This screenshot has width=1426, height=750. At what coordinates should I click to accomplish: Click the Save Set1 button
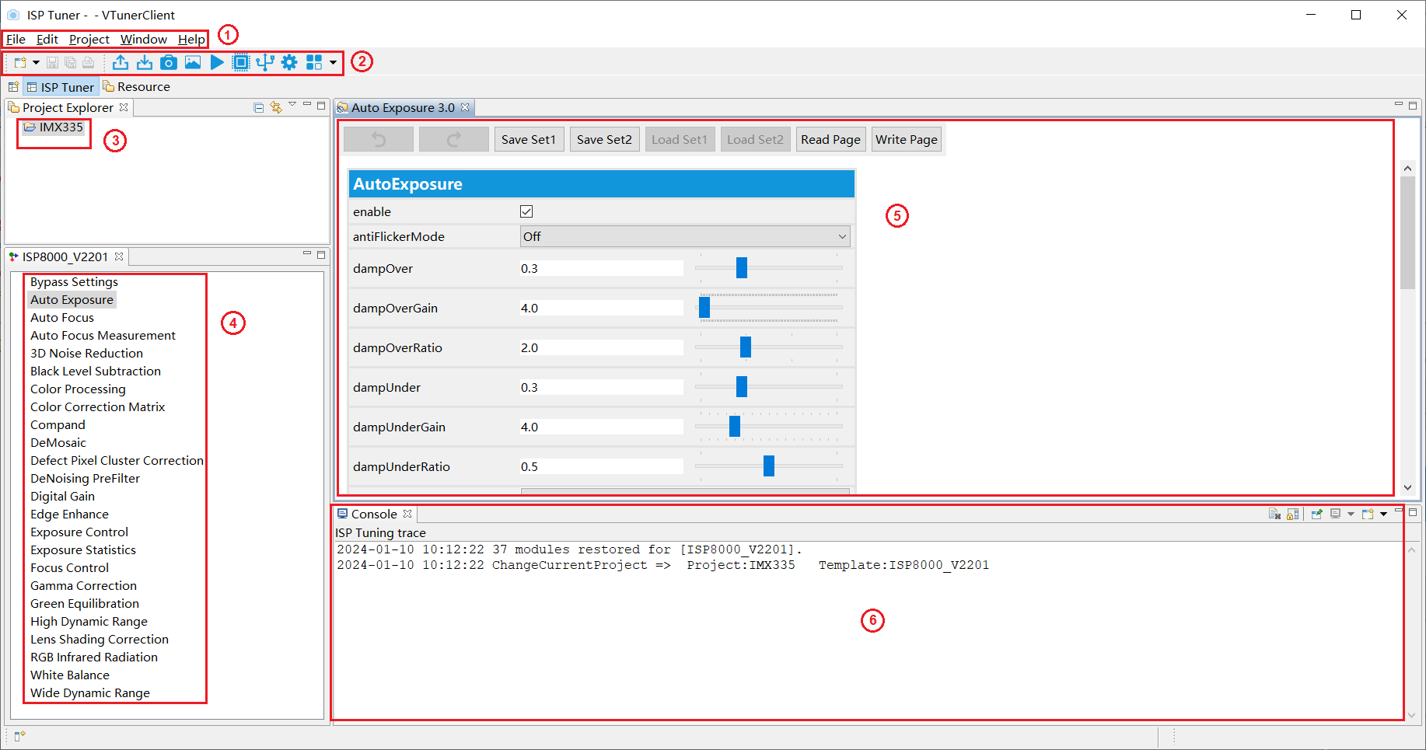(x=529, y=140)
